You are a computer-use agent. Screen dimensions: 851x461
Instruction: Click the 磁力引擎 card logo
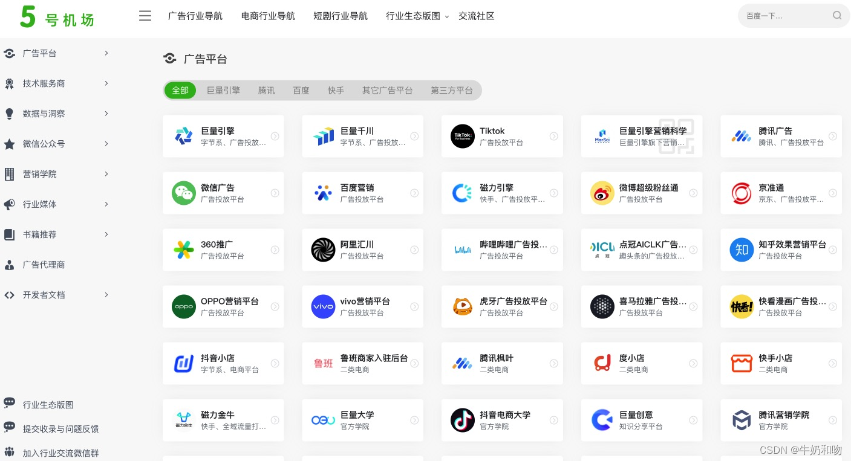[x=463, y=193]
